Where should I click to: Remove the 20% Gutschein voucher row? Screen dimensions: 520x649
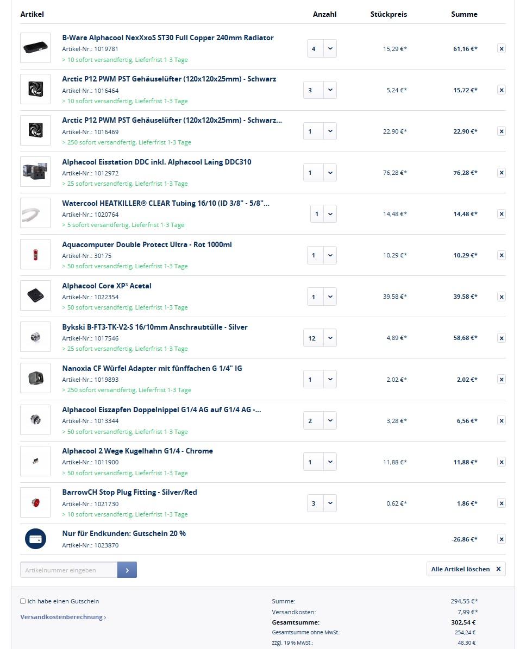pos(502,539)
